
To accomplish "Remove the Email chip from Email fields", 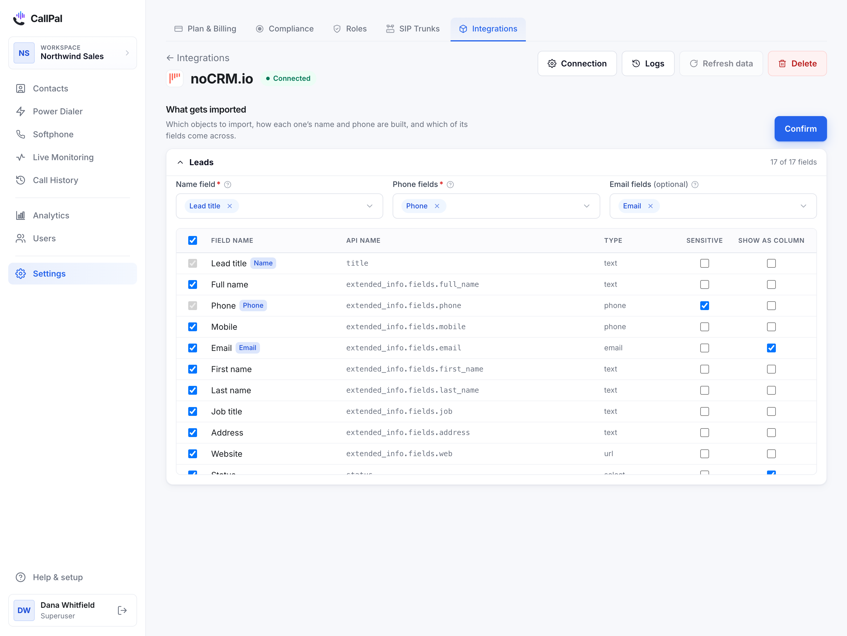I will [651, 206].
